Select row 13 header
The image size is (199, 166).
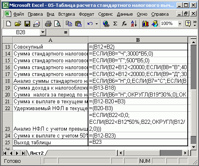point(8,47)
